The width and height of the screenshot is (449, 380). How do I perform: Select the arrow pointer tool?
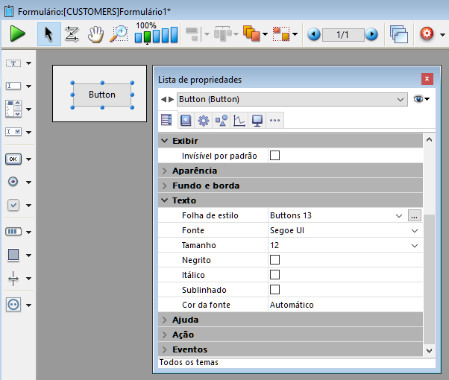point(49,34)
